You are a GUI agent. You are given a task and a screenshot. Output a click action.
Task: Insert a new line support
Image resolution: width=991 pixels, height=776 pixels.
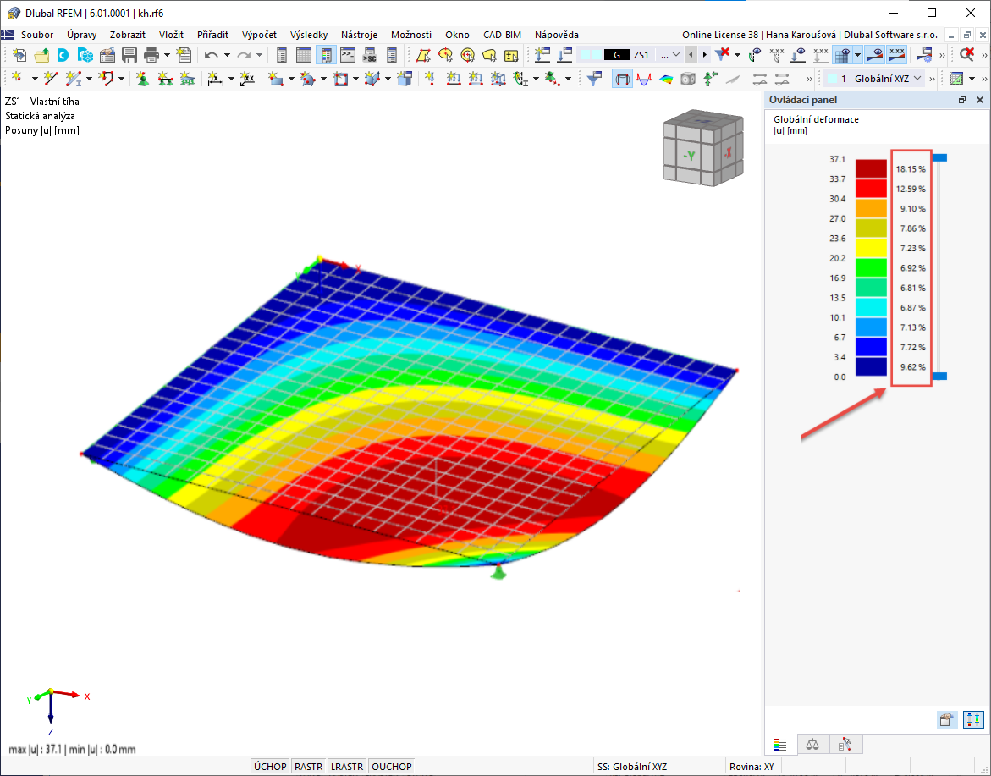tap(166, 79)
